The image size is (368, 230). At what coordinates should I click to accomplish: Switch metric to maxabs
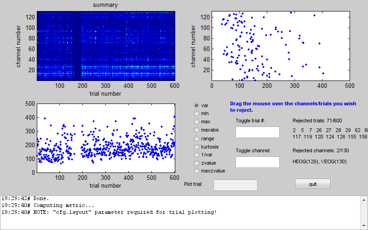pyautogui.click(x=197, y=130)
